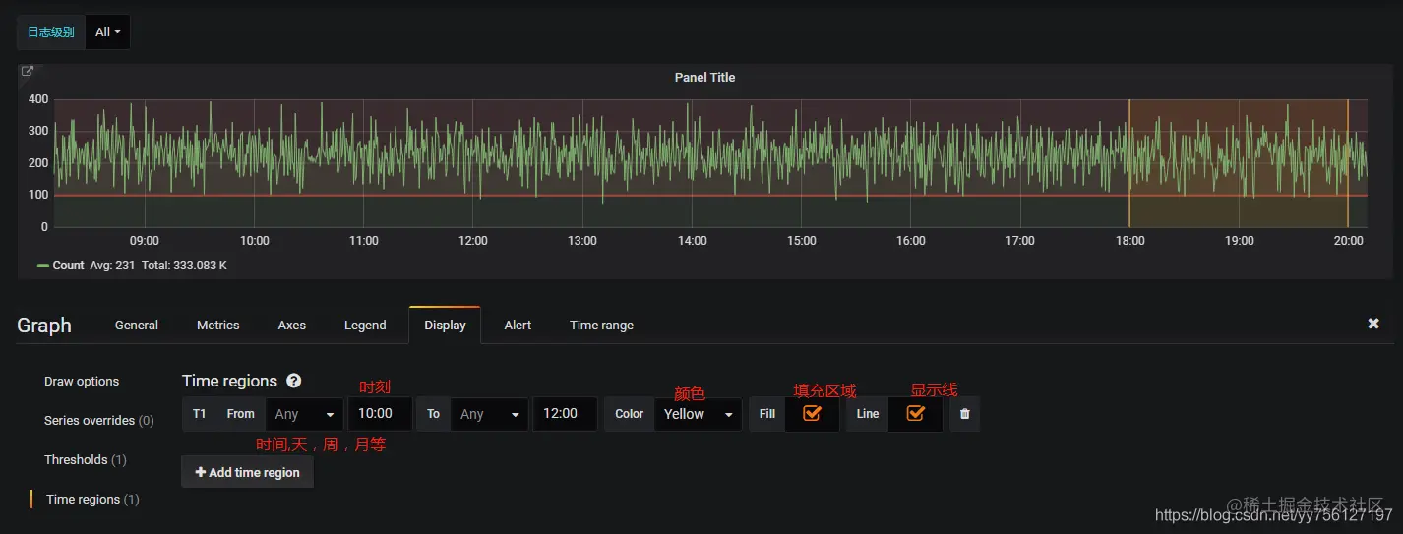Open the All dropdown for 日志级别
This screenshot has width=1403, height=534.
point(108,31)
